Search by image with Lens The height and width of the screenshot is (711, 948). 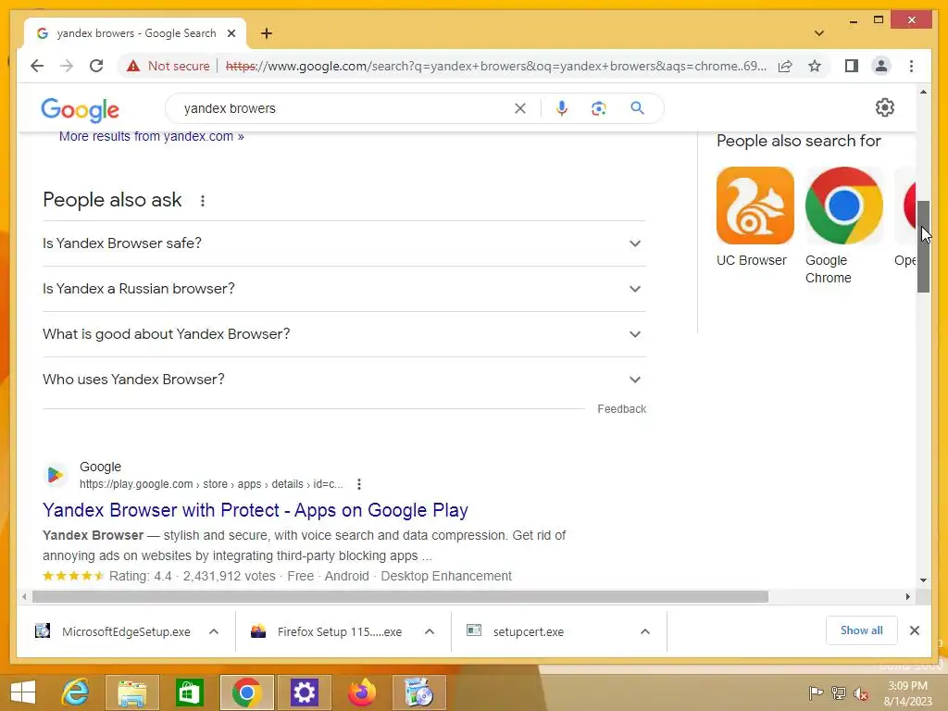coord(599,108)
